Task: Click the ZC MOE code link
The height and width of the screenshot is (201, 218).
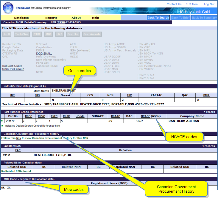Action: (x=9, y=188)
